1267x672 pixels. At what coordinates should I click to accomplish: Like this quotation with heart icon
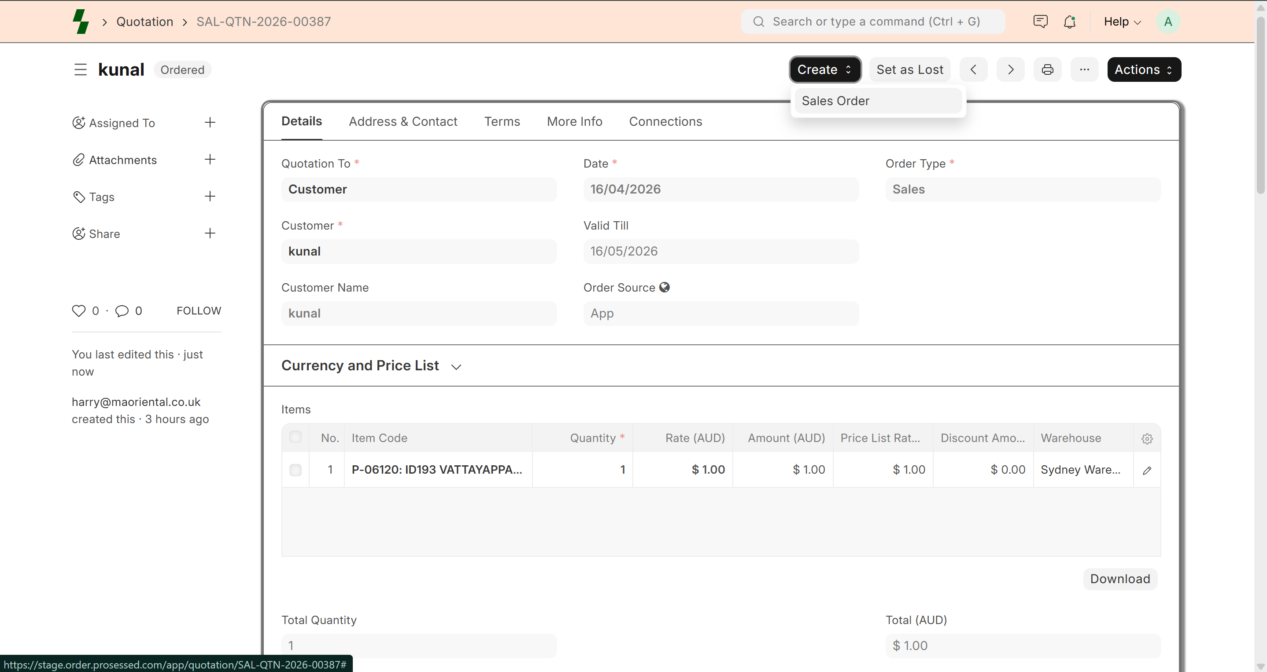[79, 310]
